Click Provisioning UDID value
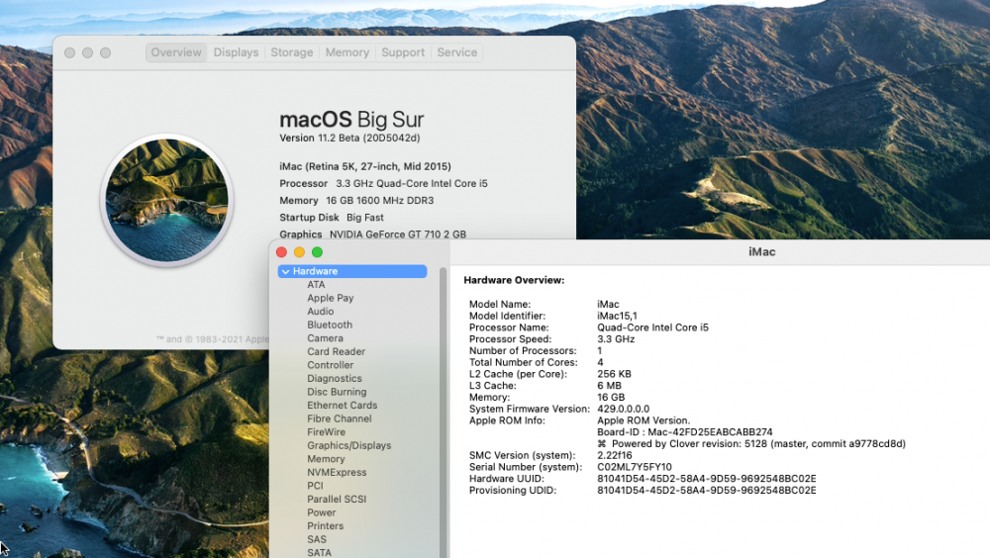990x558 pixels. point(707,491)
